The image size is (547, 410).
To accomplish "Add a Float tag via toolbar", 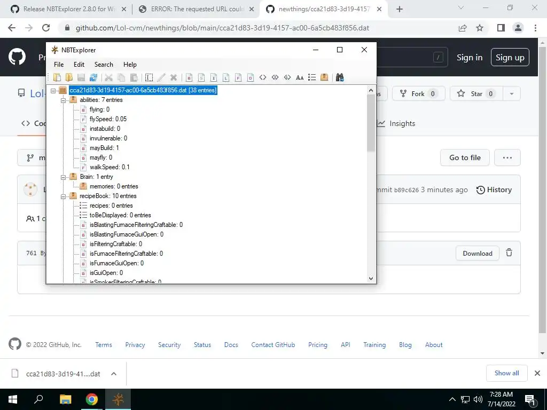I will [x=238, y=77].
